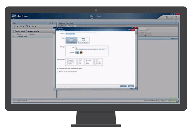Viewport: 192px width, 133px height.
Task: Click the icon beside Southwest test row
Action: pos(14,36)
